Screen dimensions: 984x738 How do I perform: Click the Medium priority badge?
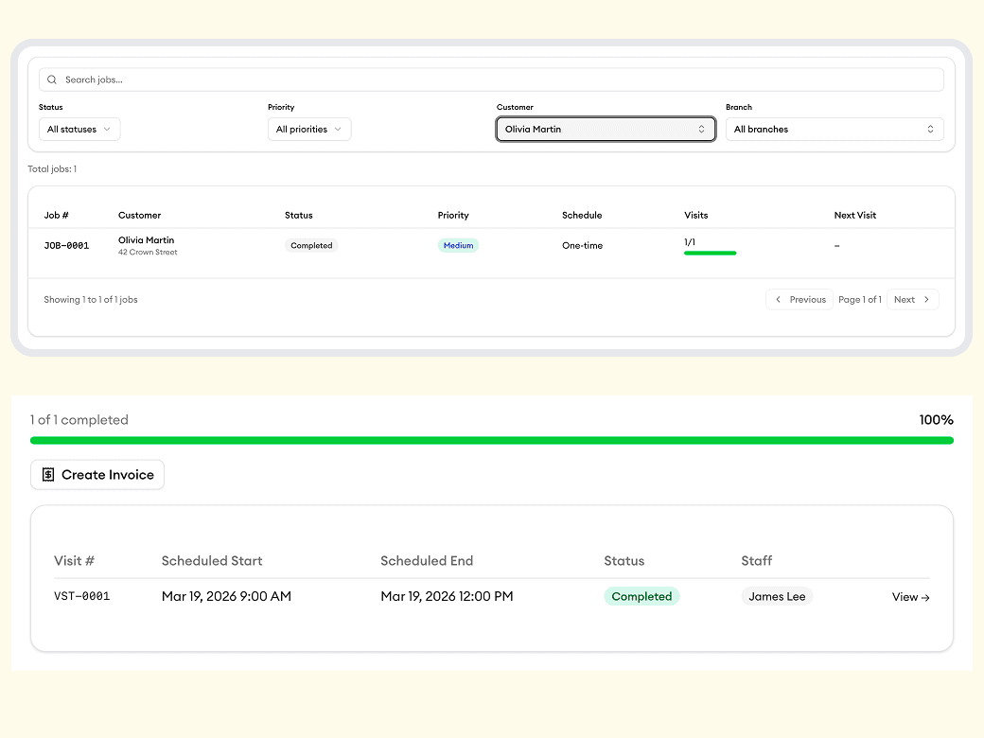coord(458,246)
